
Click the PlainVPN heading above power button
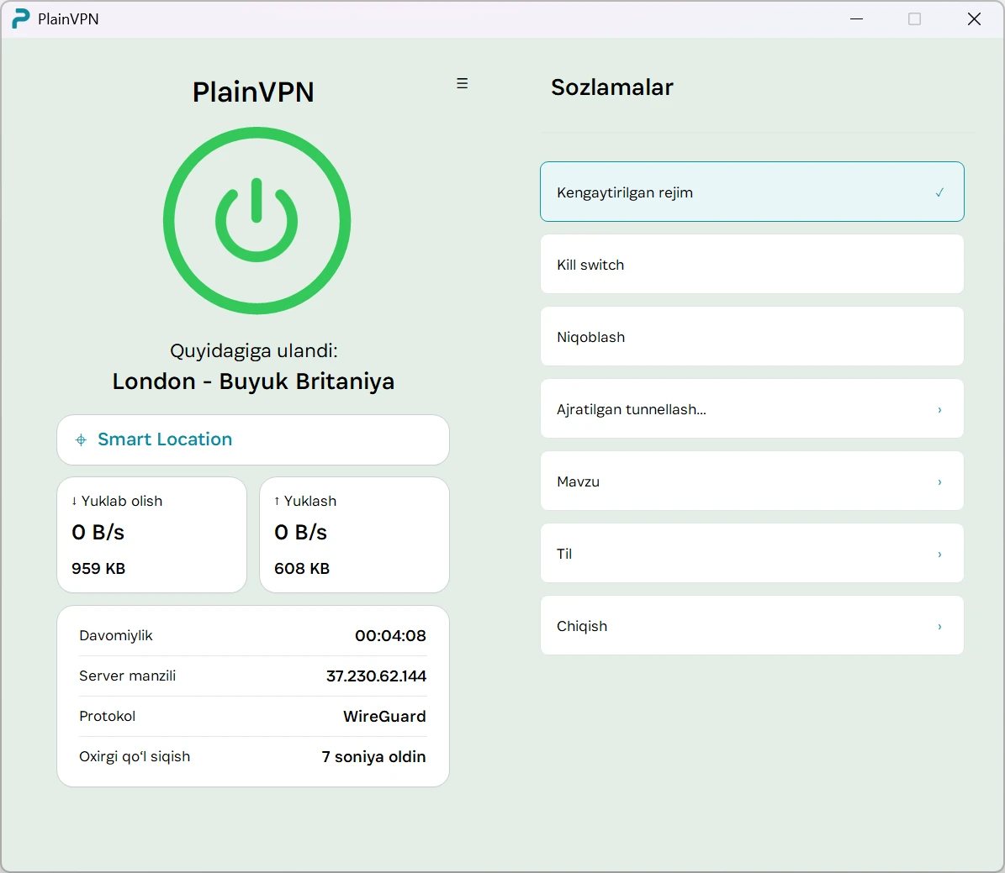click(x=253, y=92)
